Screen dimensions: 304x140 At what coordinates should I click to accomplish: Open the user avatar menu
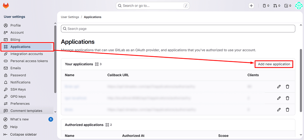click(299, 6)
